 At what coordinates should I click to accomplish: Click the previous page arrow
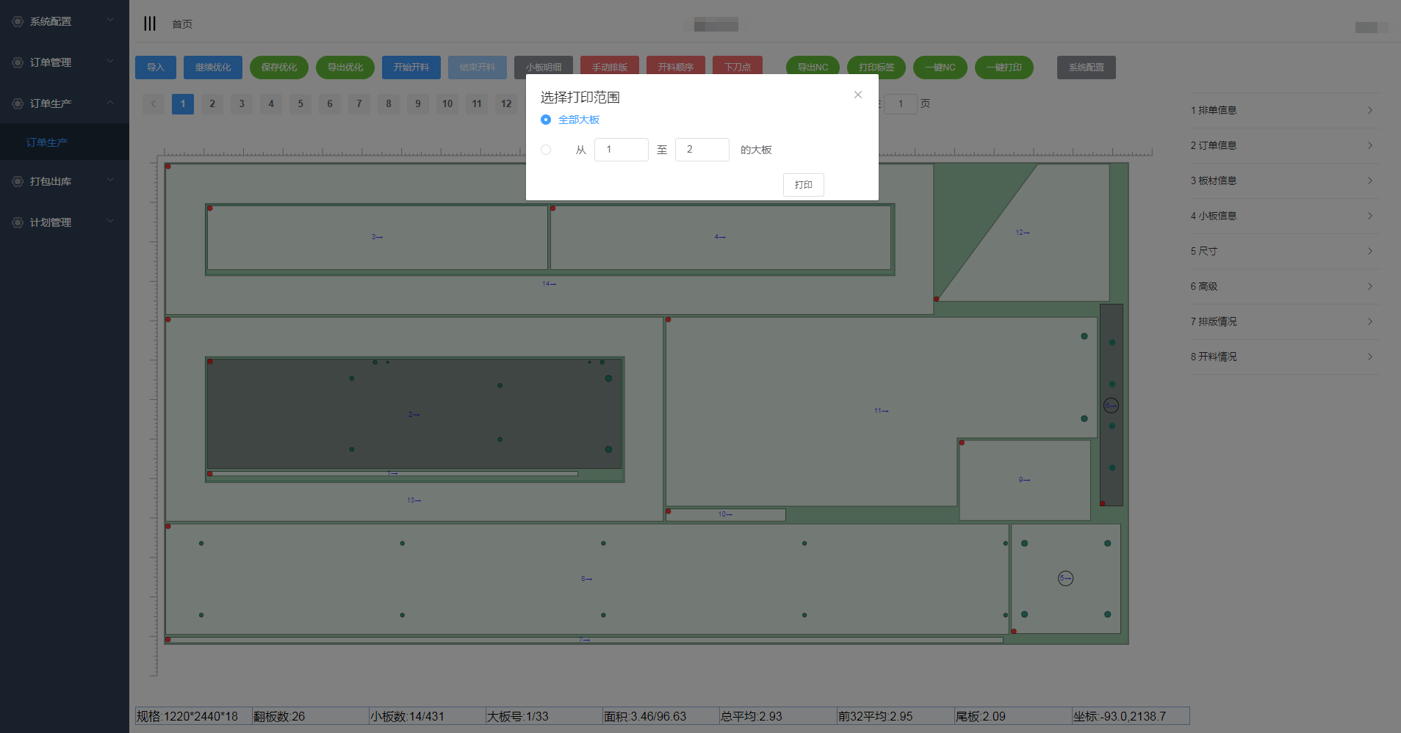[x=154, y=103]
